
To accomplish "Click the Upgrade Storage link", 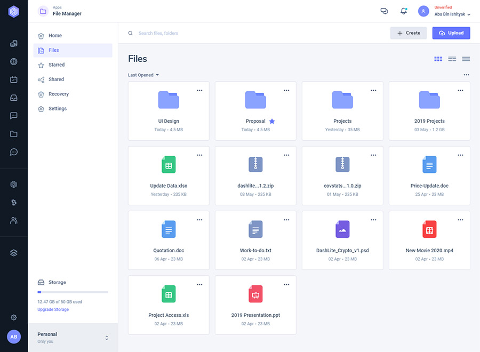I will (x=53, y=309).
